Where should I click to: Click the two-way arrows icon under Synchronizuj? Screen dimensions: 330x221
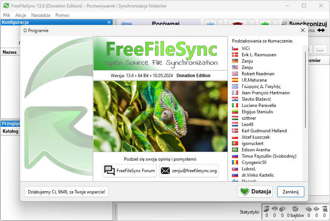[321, 31]
